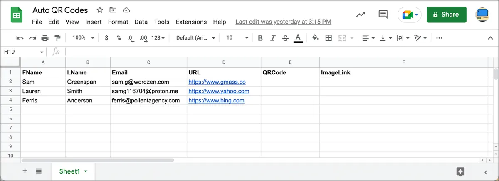Open the Tools menu

click(162, 22)
